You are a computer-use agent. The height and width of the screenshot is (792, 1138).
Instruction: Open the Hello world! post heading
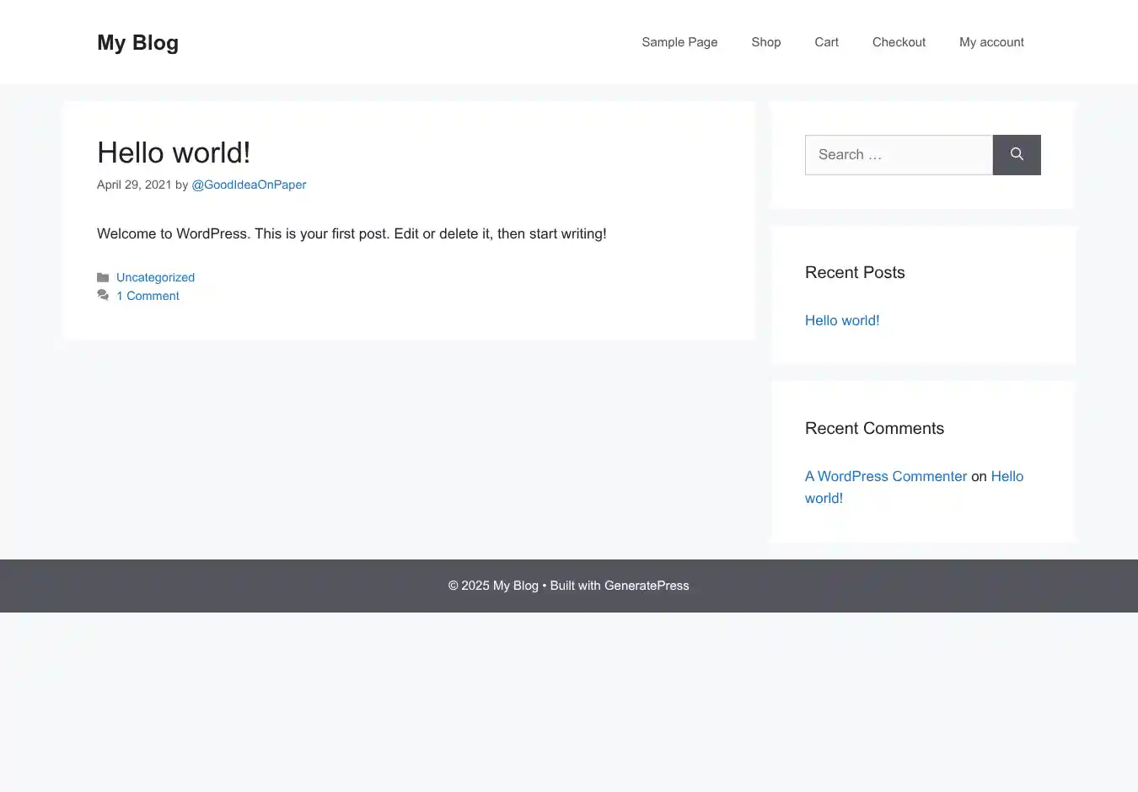pyautogui.click(x=174, y=153)
